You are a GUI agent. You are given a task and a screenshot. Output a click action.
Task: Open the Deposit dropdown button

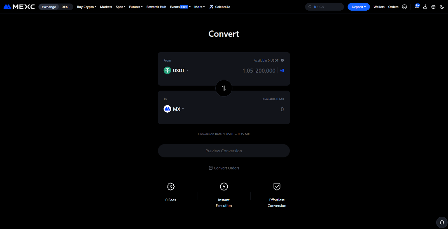coord(359,7)
